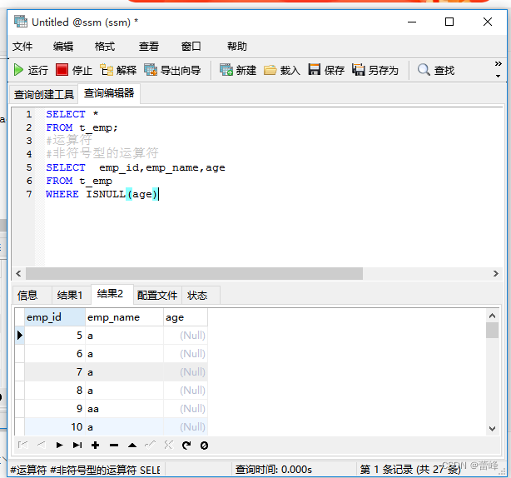Screen dimensions: 511x478
Task: Click the window app icon in title bar
Action: pos(21,22)
